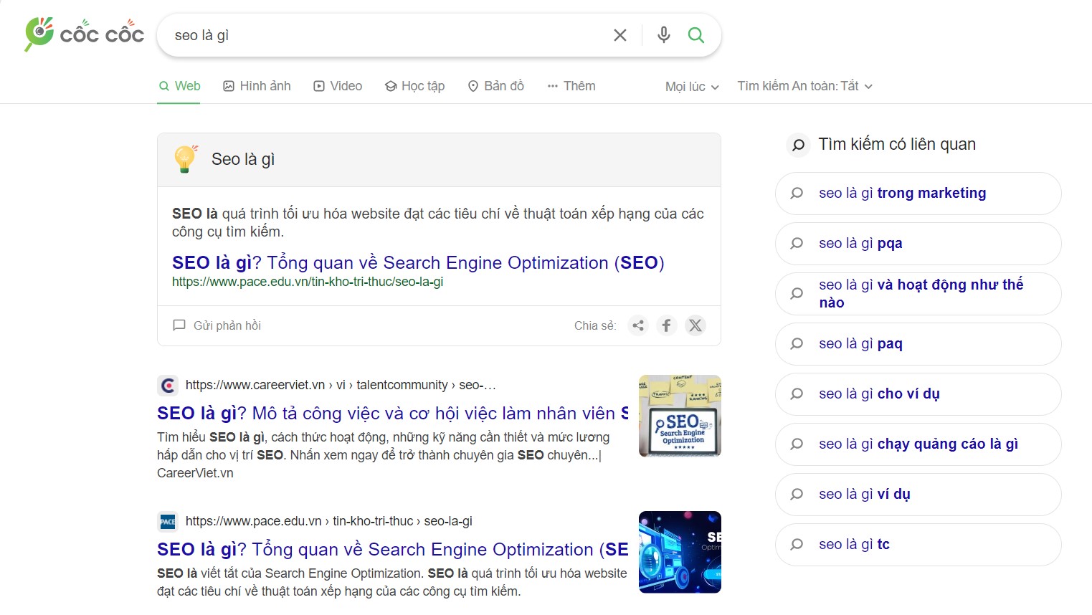Expand the Tìm kiếm An toàn dropdown
Screen dimensions: 1092x615
coord(804,86)
